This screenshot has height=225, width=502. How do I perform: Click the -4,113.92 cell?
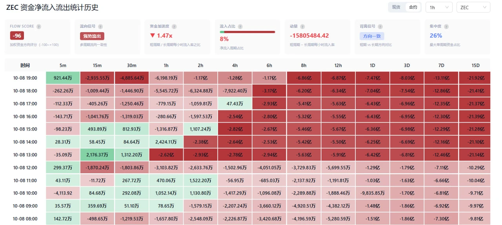[63, 193]
